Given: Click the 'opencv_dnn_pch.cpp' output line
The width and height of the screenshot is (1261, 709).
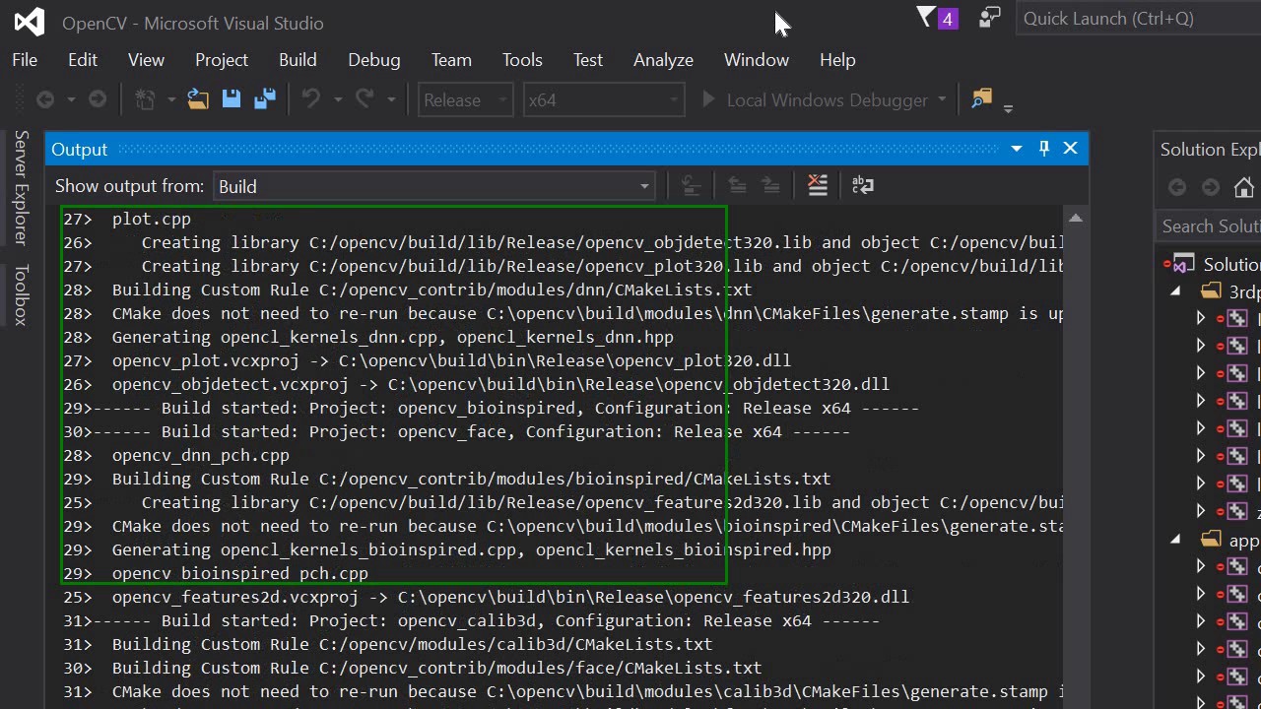Looking at the screenshot, I should [x=201, y=455].
